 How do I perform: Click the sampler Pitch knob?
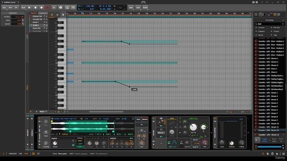click(46, 132)
